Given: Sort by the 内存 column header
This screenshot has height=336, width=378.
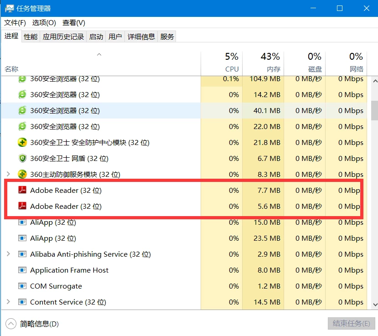Looking at the screenshot, I should tap(263, 63).
